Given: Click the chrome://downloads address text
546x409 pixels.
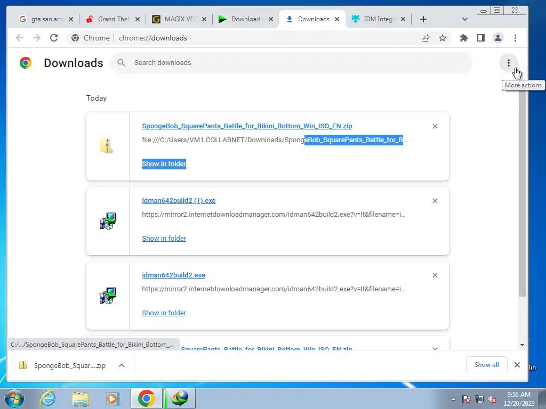Looking at the screenshot, I should coord(153,38).
